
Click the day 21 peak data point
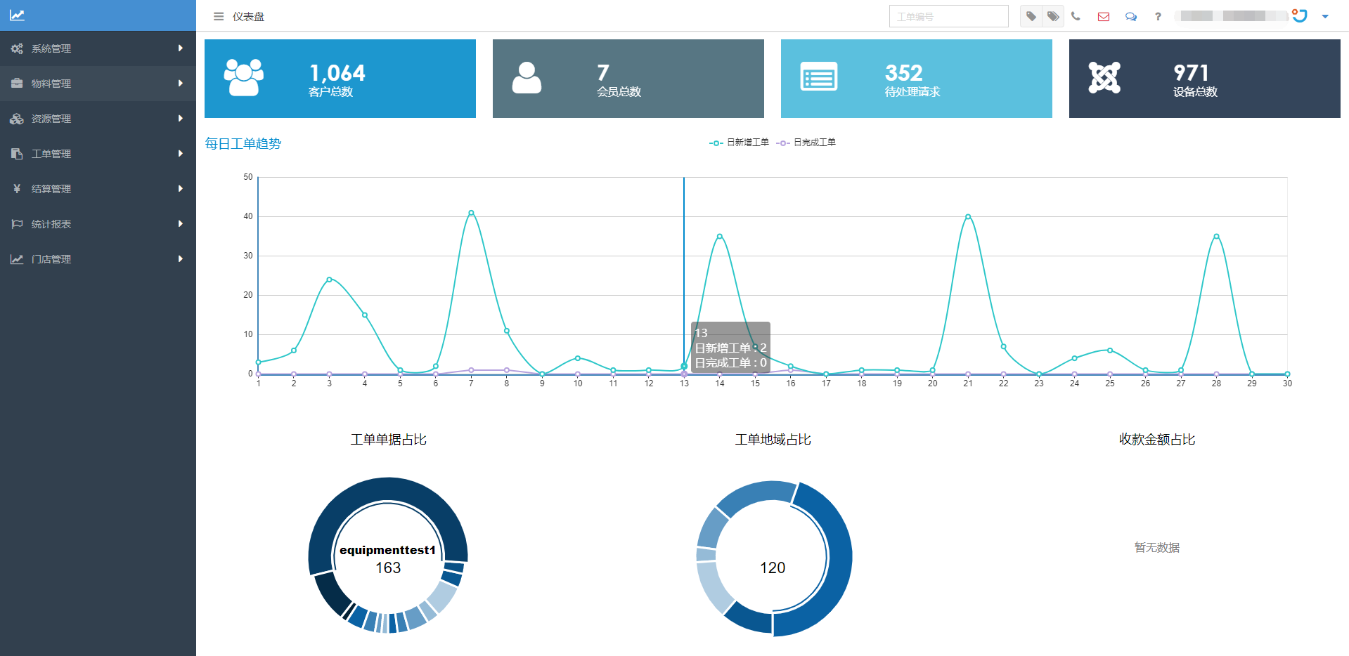pos(968,216)
